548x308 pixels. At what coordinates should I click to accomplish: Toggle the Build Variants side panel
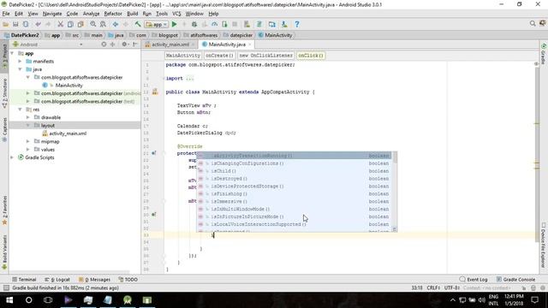[4, 252]
